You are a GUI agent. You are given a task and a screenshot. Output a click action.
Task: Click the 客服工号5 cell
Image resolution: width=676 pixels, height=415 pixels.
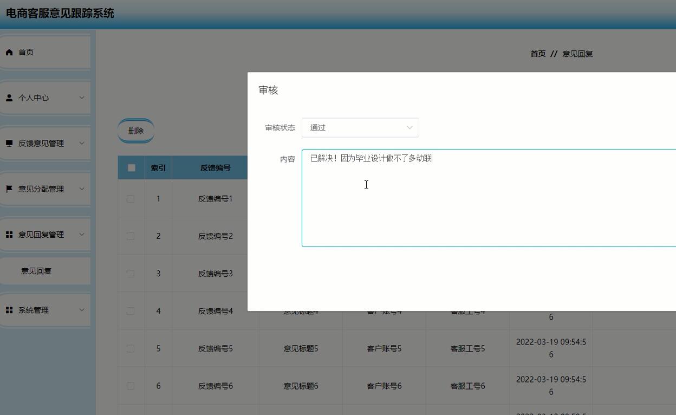point(468,348)
